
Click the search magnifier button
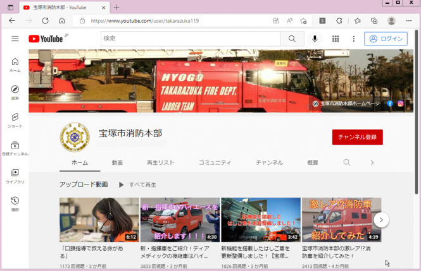[292, 39]
